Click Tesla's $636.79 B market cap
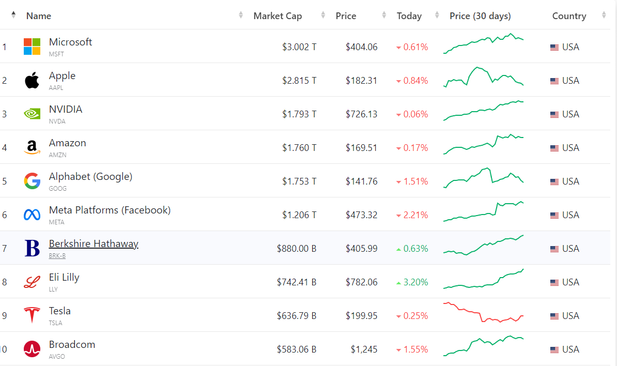The width and height of the screenshot is (617, 366). pos(296,316)
